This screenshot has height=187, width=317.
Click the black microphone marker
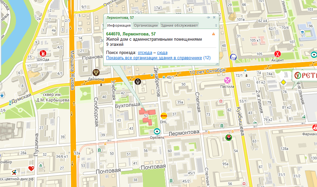point(138,81)
